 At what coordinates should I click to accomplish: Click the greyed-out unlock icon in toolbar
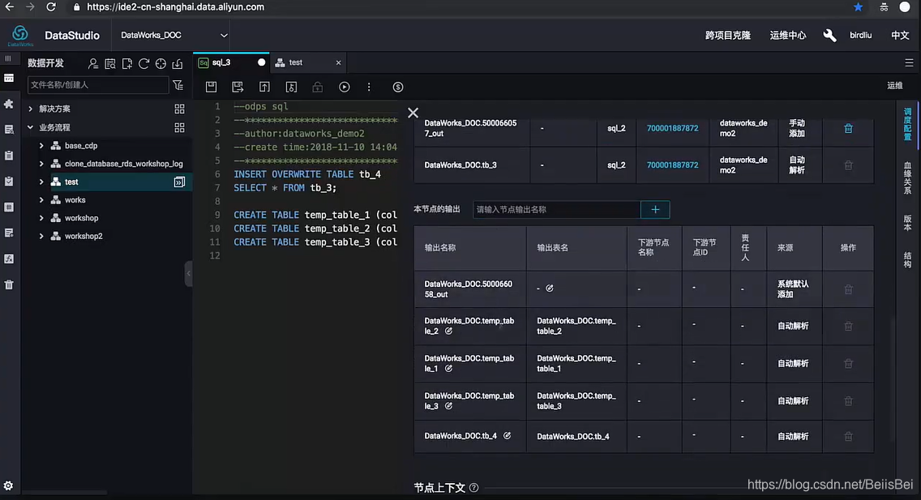point(317,87)
